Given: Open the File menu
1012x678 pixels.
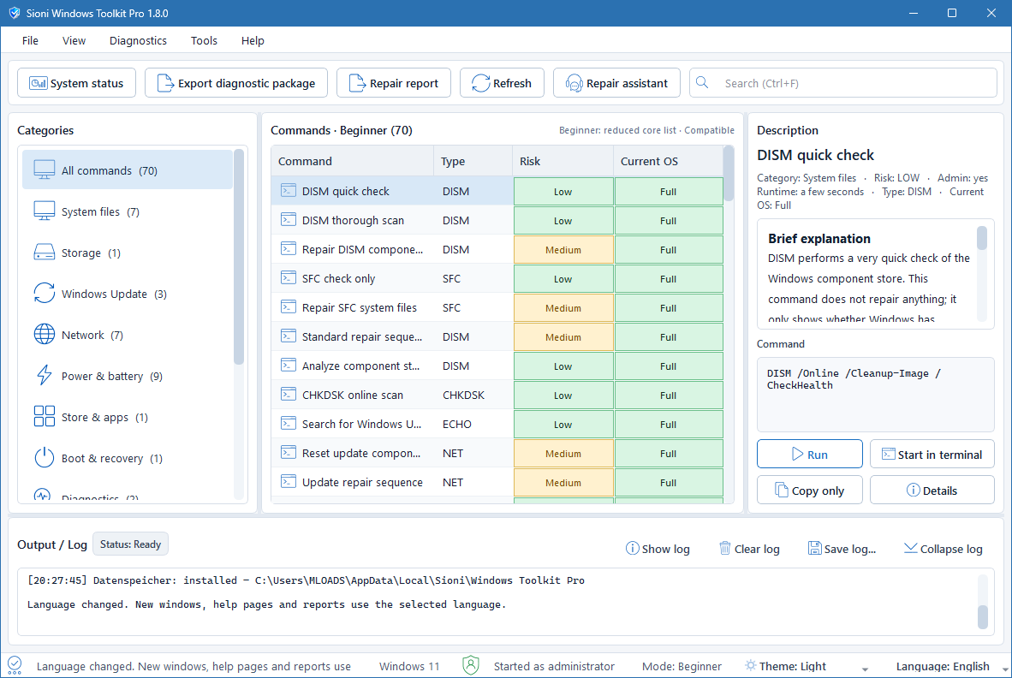Looking at the screenshot, I should click(30, 40).
